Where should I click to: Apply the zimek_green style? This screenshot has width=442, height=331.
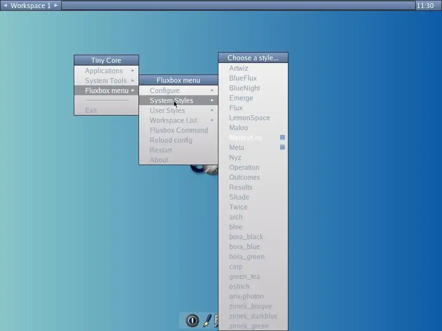coord(253,326)
